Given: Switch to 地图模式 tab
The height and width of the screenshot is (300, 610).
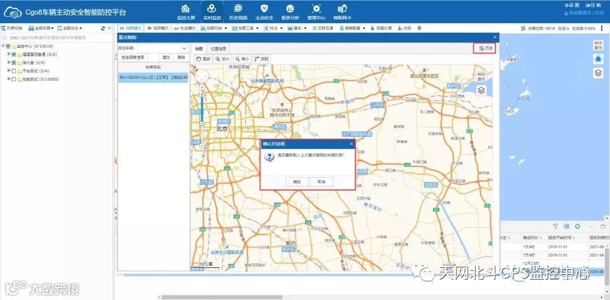Looking at the screenshot, I should 130,28.
